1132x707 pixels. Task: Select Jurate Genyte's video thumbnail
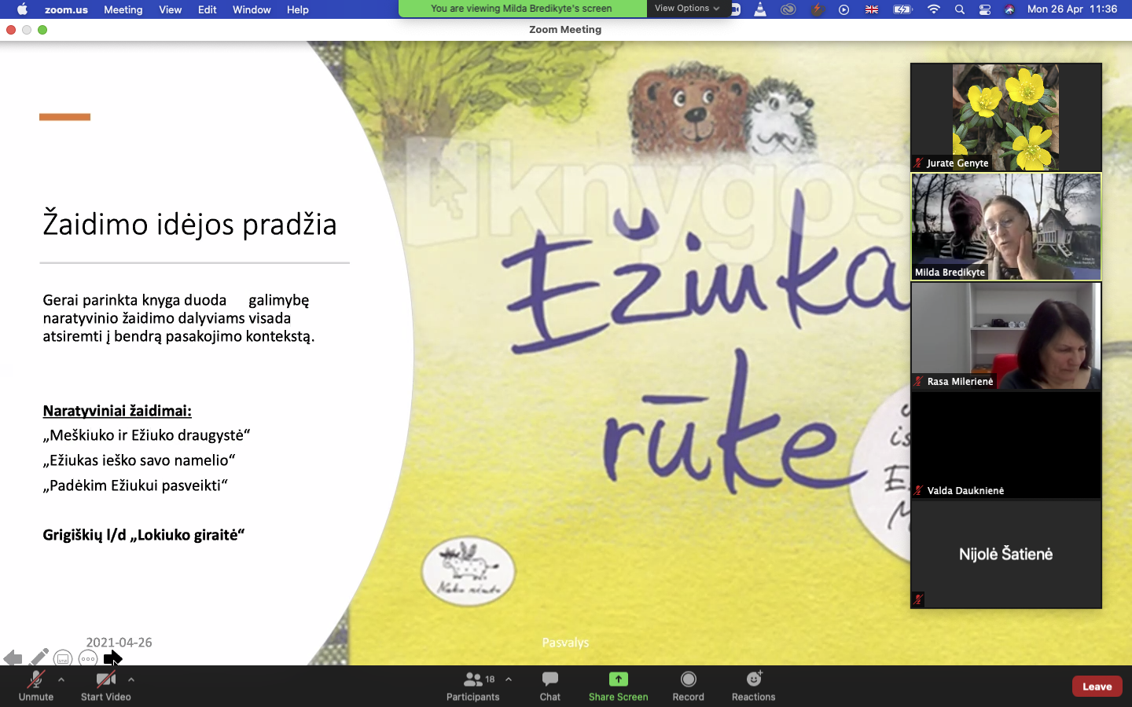pyautogui.click(x=1006, y=117)
